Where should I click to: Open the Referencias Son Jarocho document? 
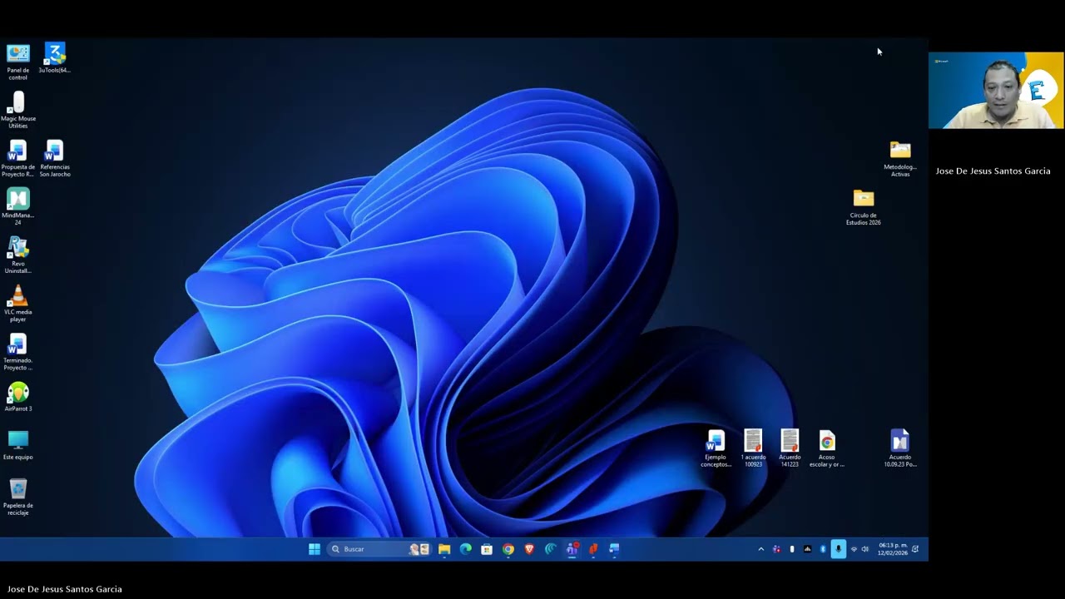55,158
